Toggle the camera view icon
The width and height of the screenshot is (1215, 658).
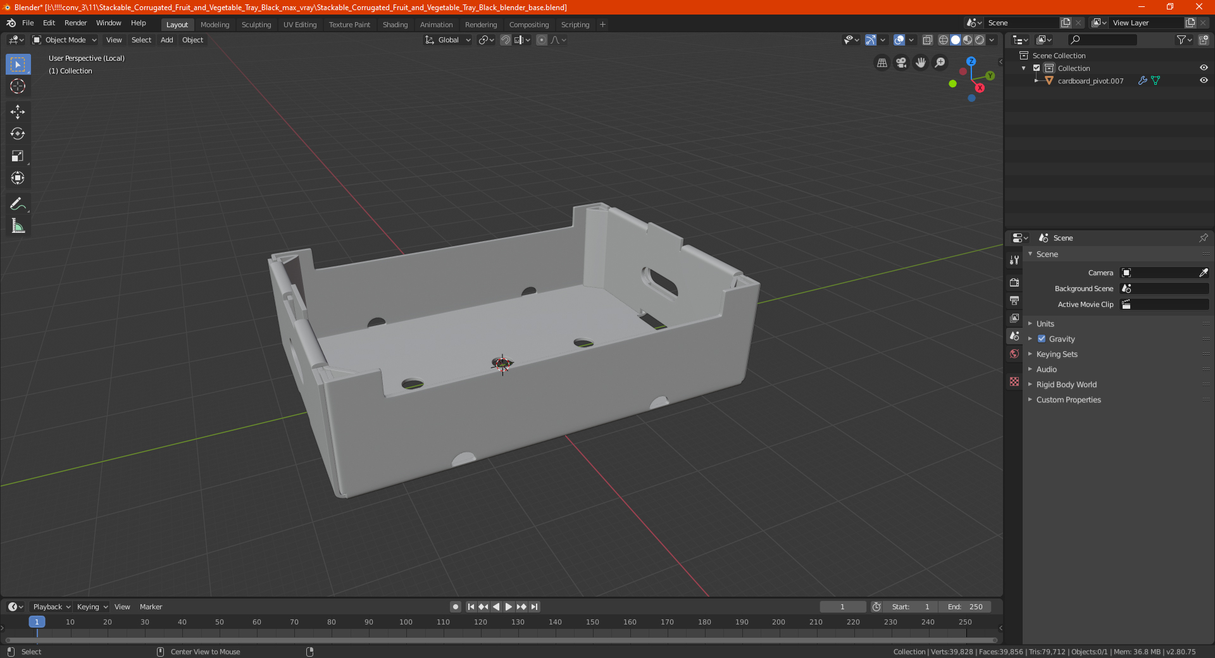pyautogui.click(x=901, y=63)
